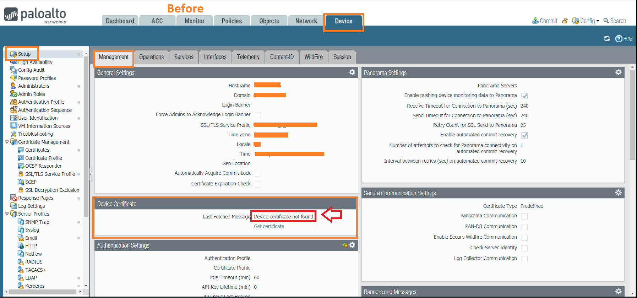Image resolution: width=637 pixels, height=298 pixels.
Task: Switch to the Monitor tab
Action: [195, 21]
